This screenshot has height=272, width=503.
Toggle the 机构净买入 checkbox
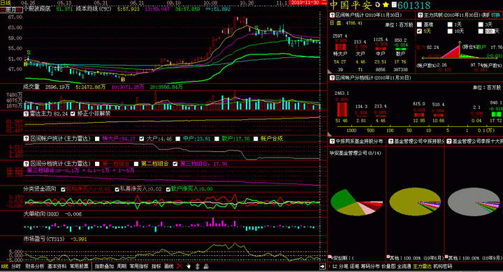point(63,189)
